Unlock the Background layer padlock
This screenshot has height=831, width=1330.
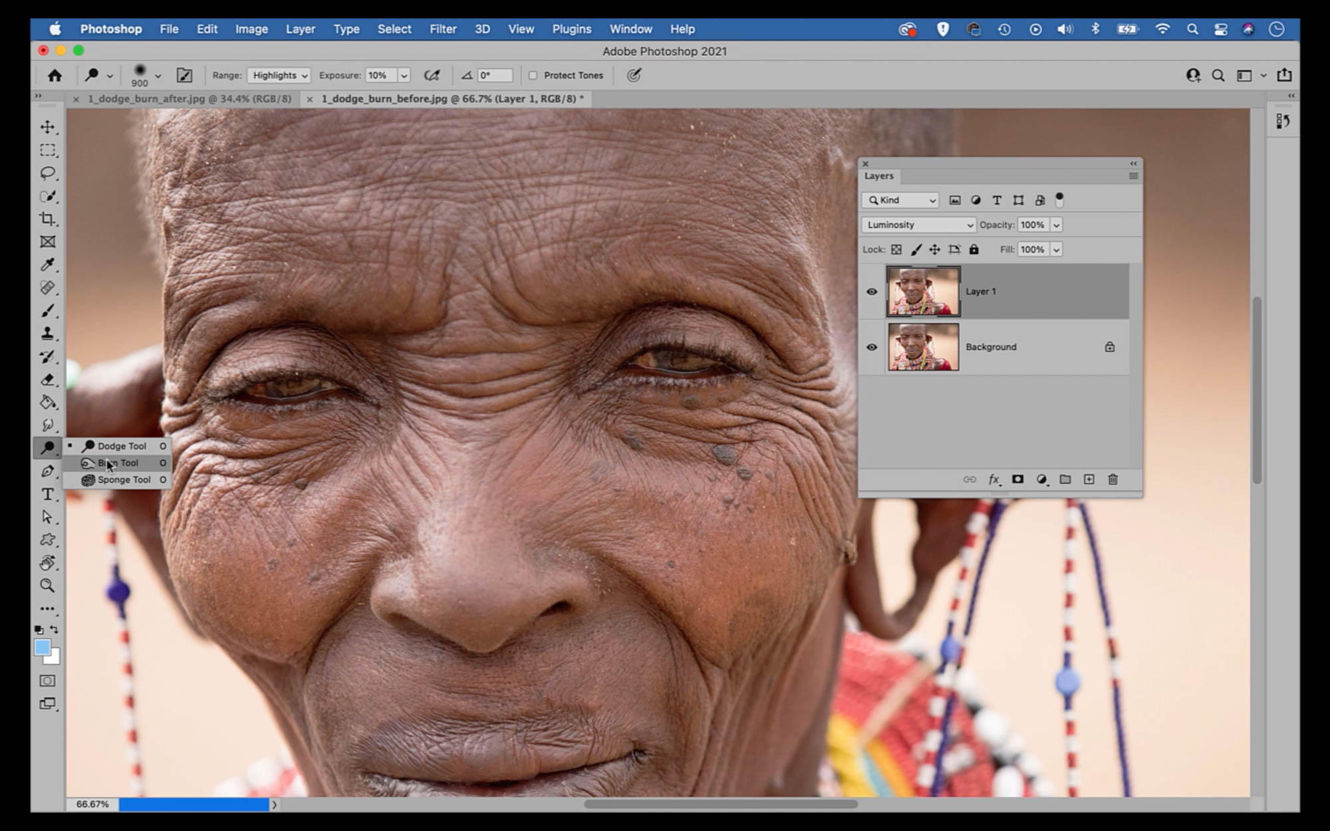tap(1109, 346)
